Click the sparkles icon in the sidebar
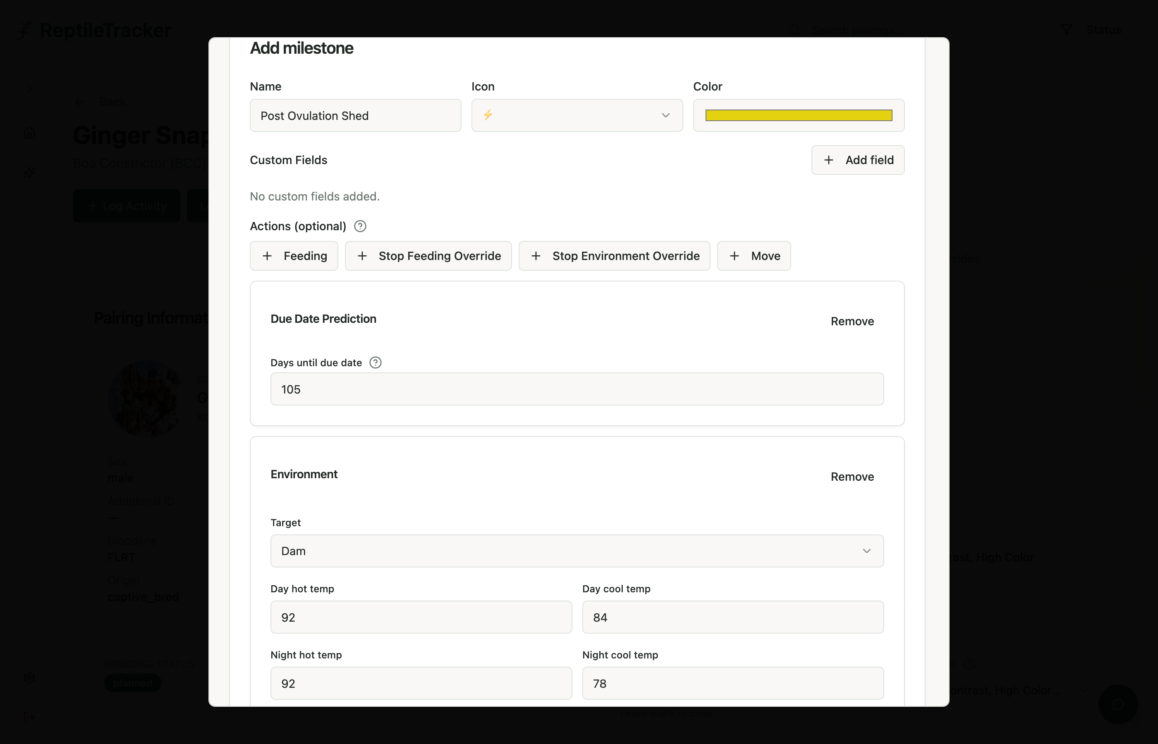1158x744 pixels. pyautogui.click(x=29, y=172)
